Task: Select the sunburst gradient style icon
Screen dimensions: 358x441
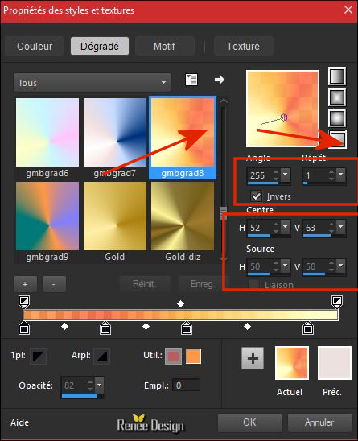Action: point(337,117)
